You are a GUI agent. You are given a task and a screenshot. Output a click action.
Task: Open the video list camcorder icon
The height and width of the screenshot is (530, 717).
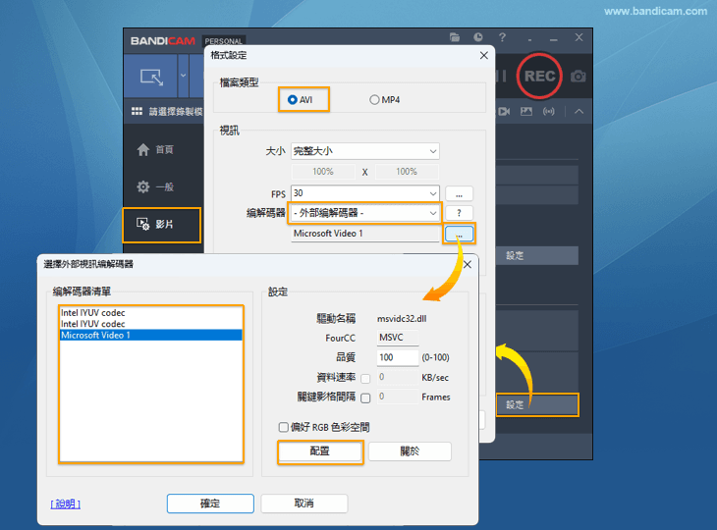504,112
